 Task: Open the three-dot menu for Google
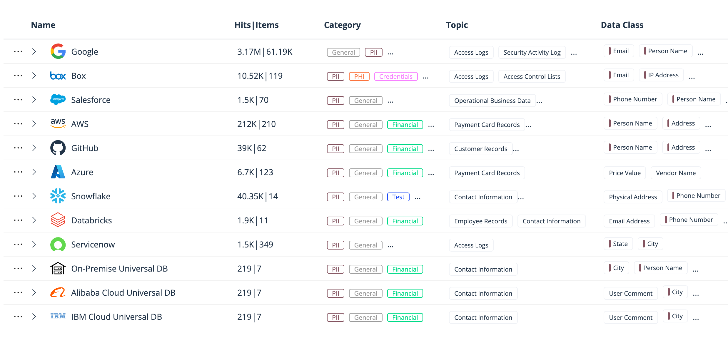click(18, 51)
